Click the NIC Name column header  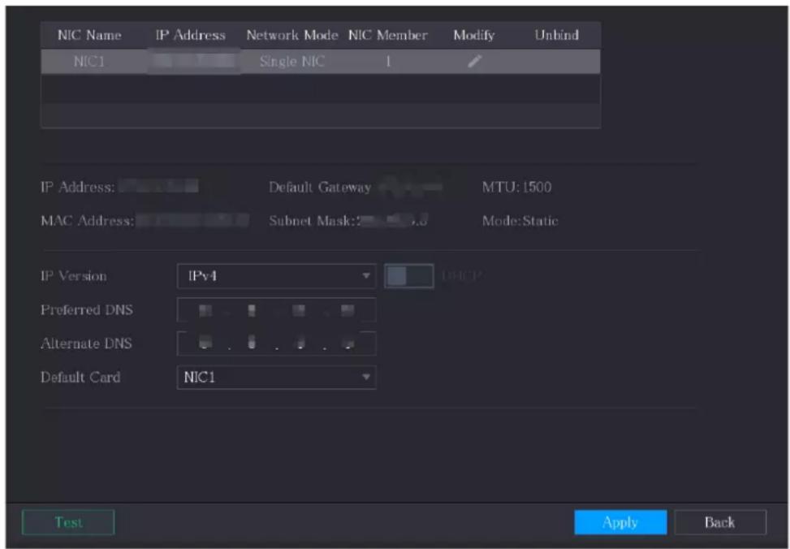coord(89,35)
